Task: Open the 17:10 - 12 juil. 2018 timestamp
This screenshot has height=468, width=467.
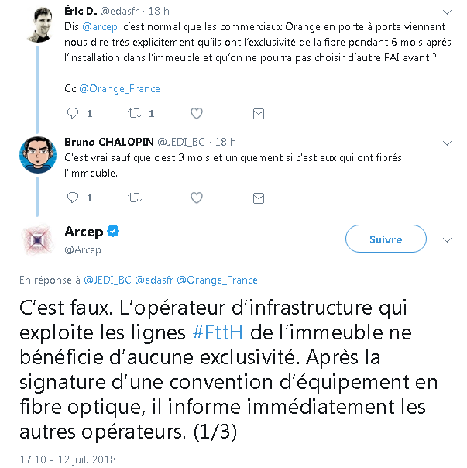Action: (68, 459)
